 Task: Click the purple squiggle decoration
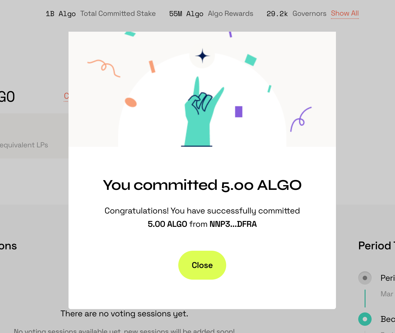300,119
